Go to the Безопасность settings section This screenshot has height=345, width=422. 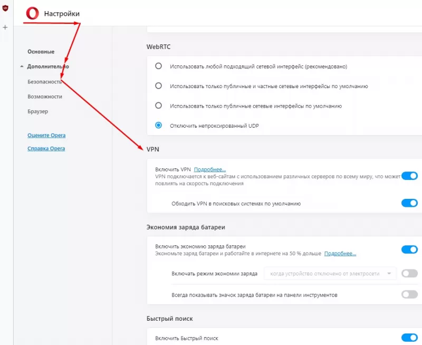click(x=45, y=82)
